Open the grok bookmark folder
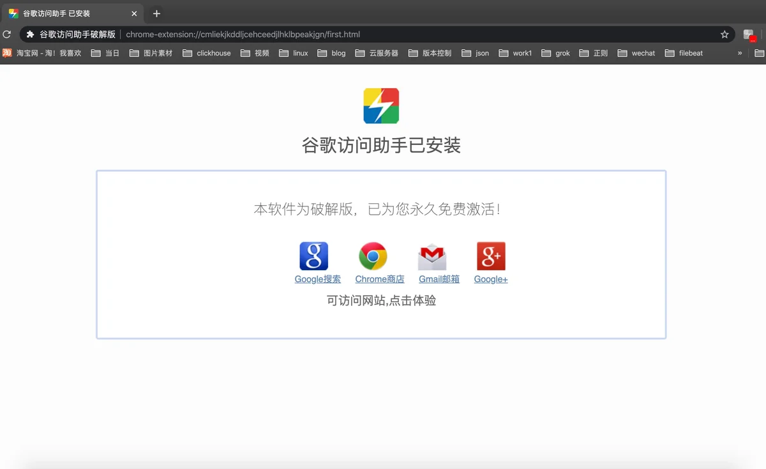The height and width of the screenshot is (469, 766). [x=556, y=53]
